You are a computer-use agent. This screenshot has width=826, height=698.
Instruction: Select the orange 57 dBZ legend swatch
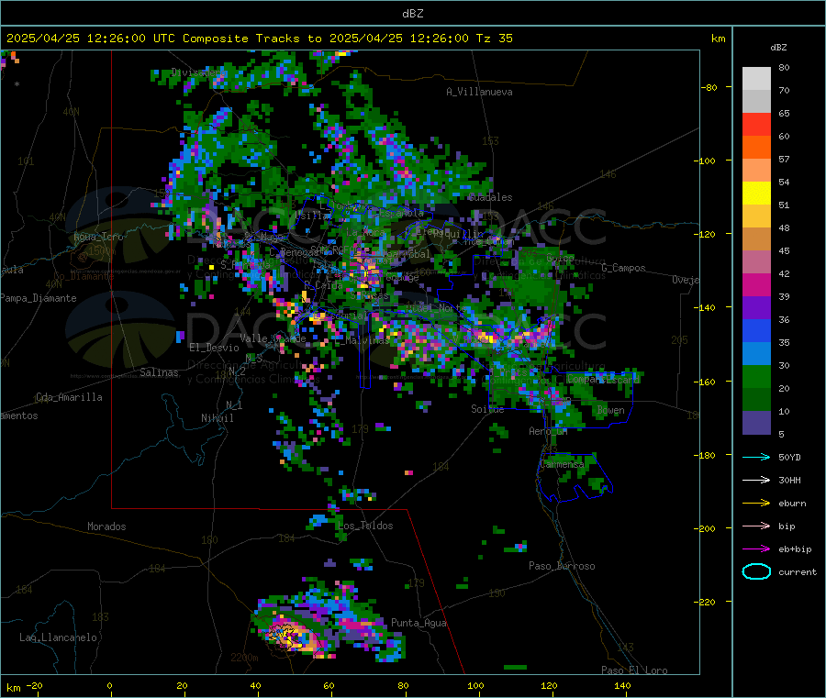(x=756, y=148)
